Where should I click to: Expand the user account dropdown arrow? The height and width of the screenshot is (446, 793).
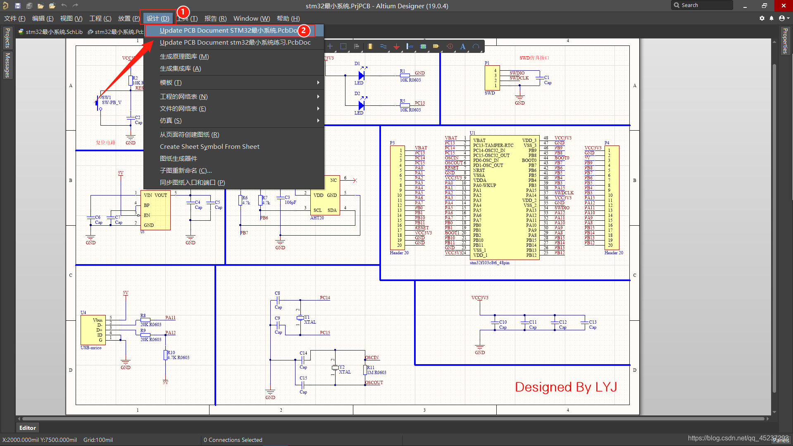[788, 18]
